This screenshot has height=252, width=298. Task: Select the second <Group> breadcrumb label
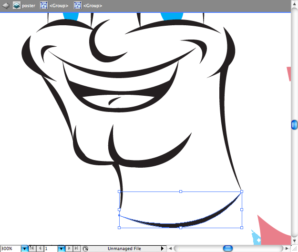click(x=93, y=6)
